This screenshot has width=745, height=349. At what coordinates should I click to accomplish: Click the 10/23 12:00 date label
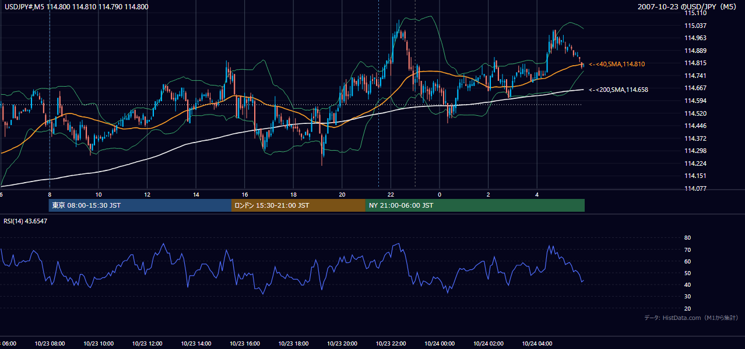(x=147, y=344)
